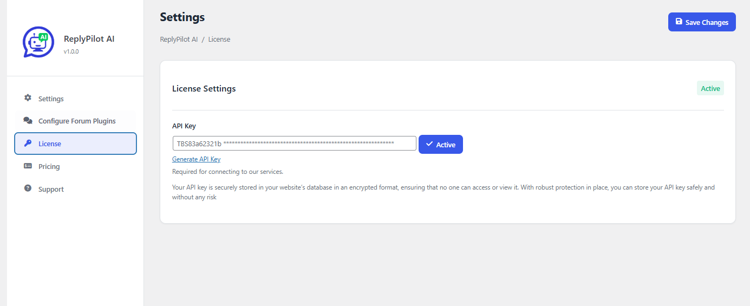Click the chat bubbles icon for Forum Plugins
The height and width of the screenshot is (306, 750).
point(28,120)
